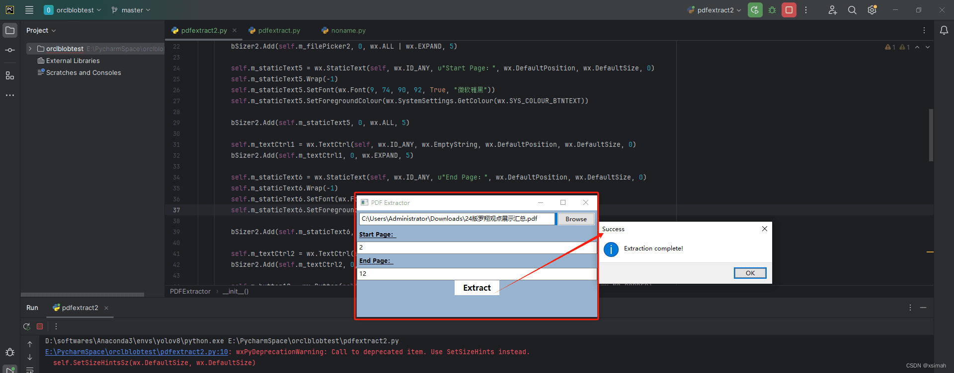Click the Start Page input field
The height and width of the screenshot is (373, 954).
click(x=476, y=247)
